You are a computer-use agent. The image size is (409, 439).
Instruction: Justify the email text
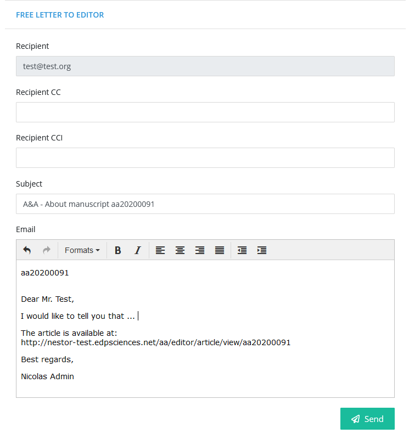(220, 250)
